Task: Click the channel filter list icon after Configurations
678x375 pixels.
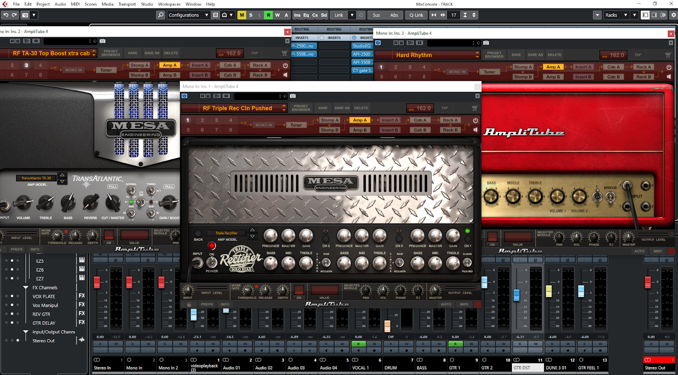Action: click(x=215, y=15)
